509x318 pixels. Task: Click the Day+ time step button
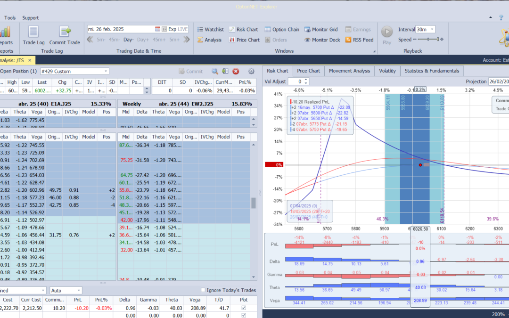pos(143,40)
